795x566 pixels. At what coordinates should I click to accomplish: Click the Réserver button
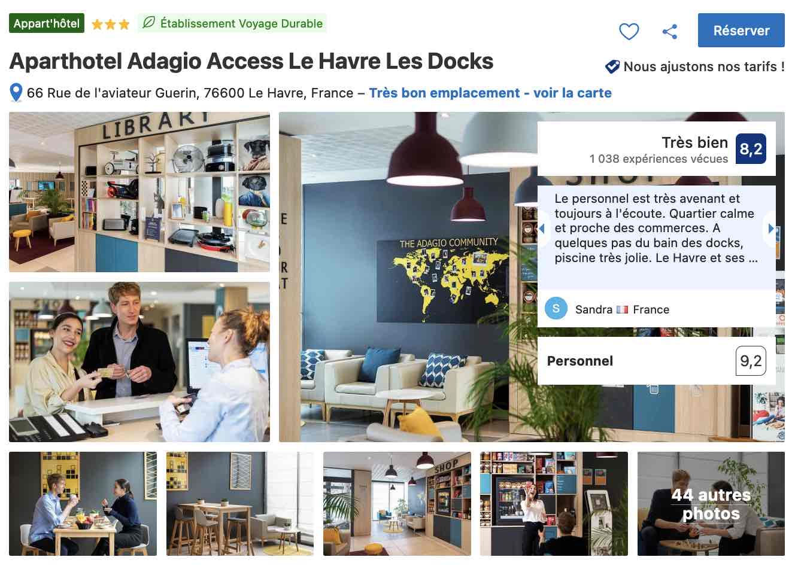[x=741, y=31]
